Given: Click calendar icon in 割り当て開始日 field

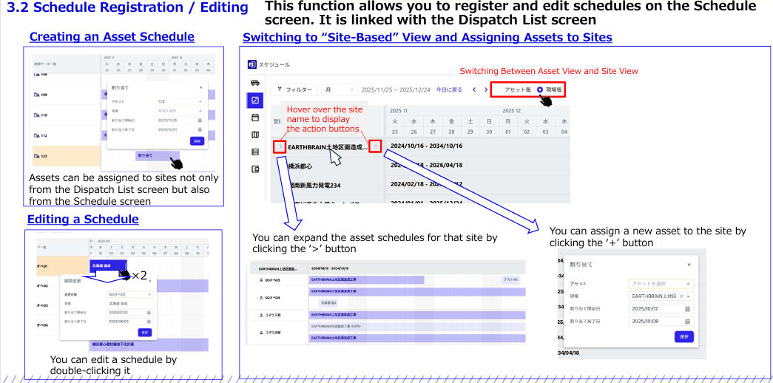Looking at the screenshot, I should (x=688, y=308).
